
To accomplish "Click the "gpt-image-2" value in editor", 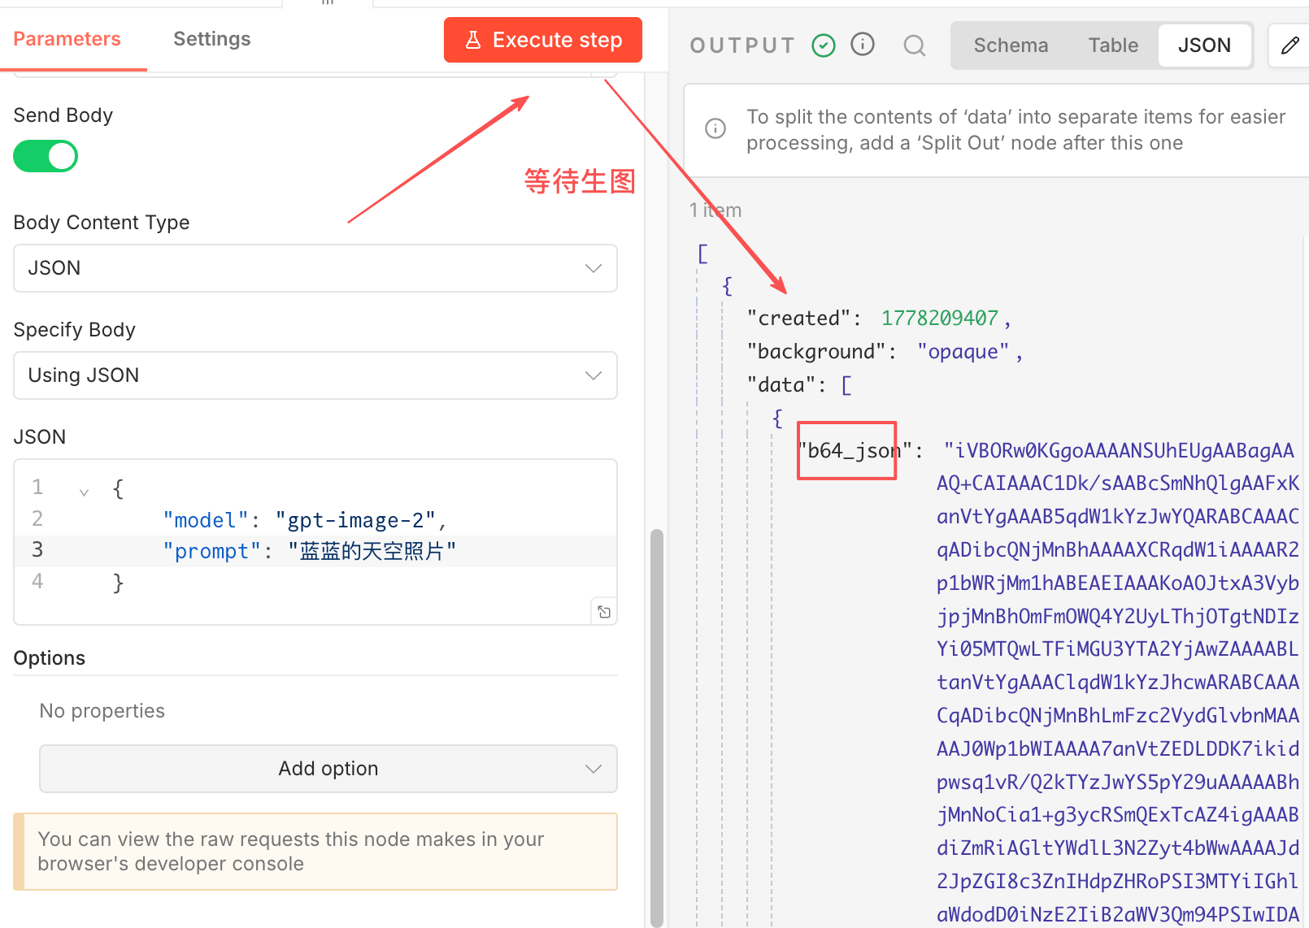I will pyautogui.click(x=355, y=520).
